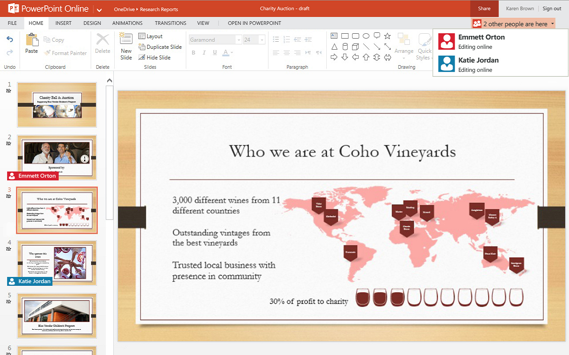Screen dimensions: 569x355
Task: Click the New Slide icon
Action: click(126, 46)
